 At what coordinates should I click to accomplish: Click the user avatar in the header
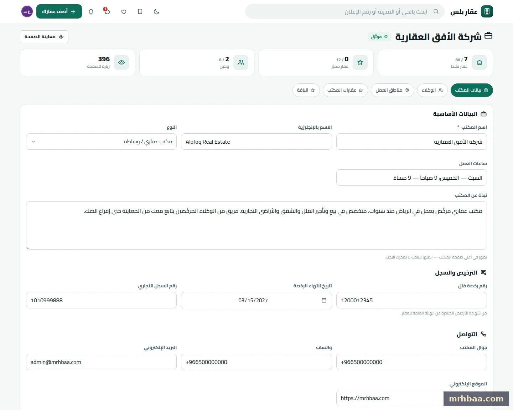pyautogui.click(x=27, y=11)
